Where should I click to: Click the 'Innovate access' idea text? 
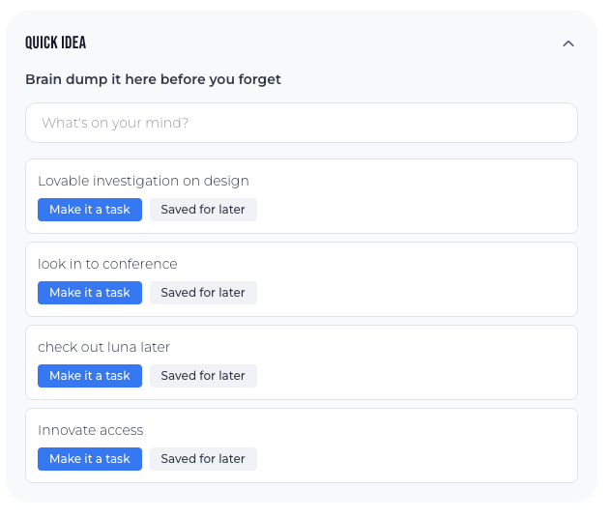pos(91,430)
